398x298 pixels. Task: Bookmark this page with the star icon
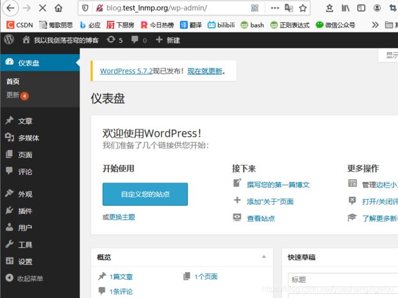tap(302, 8)
